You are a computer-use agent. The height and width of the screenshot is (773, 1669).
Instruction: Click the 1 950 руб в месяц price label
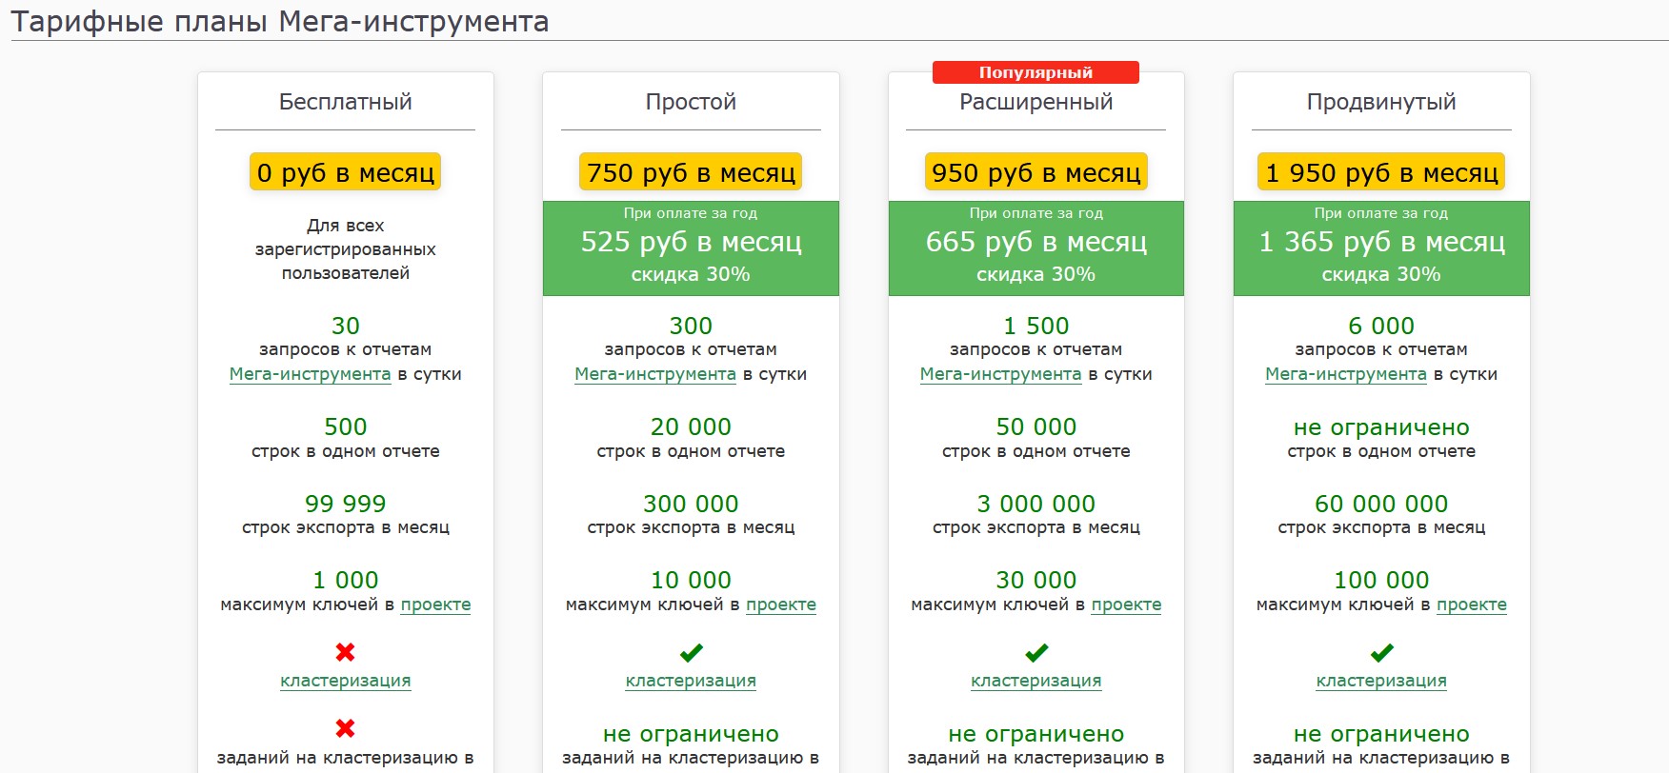pyautogui.click(x=1381, y=172)
